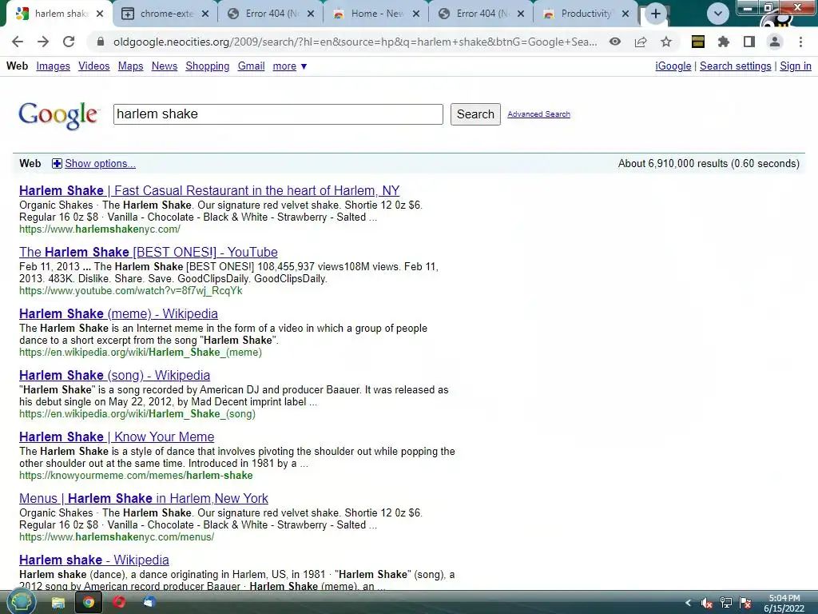Click the Windows Start orb

click(21, 602)
